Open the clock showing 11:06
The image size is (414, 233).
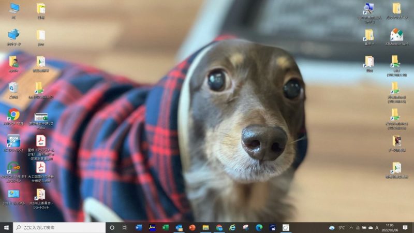[x=390, y=227]
